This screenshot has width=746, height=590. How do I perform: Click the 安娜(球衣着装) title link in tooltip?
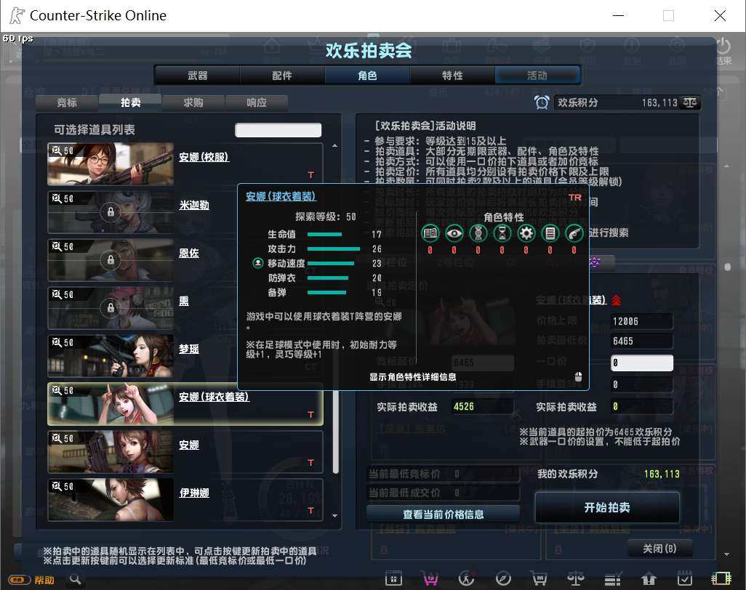(281, 196)
